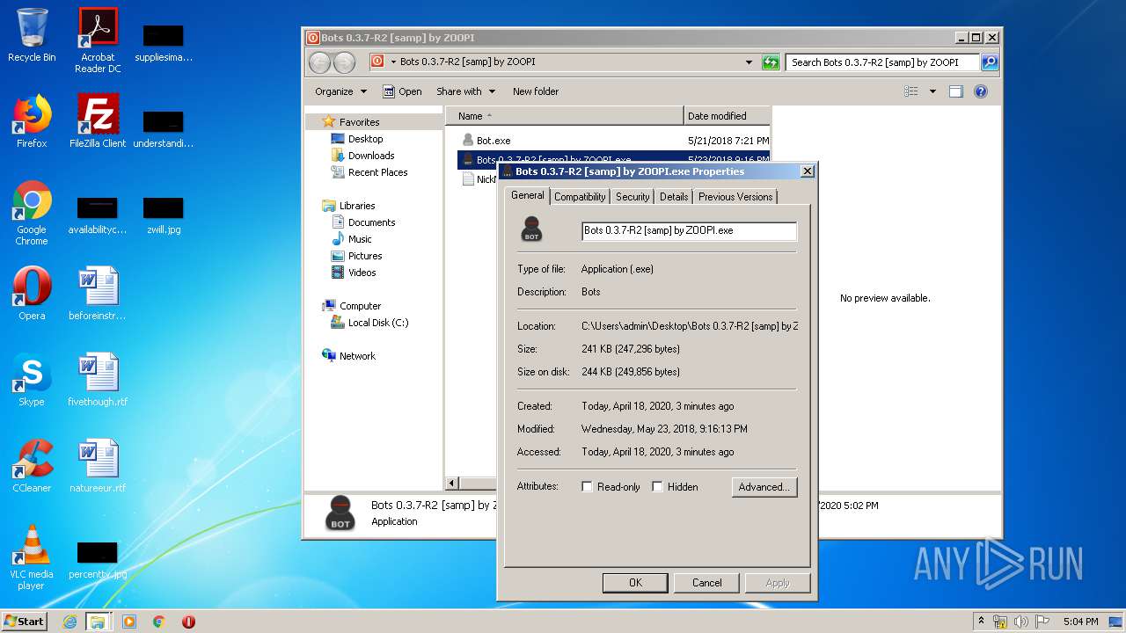Open natureeur.rtf document on desktop
The height and width of the screenshot is (633, 1126).
click(98, 466)
